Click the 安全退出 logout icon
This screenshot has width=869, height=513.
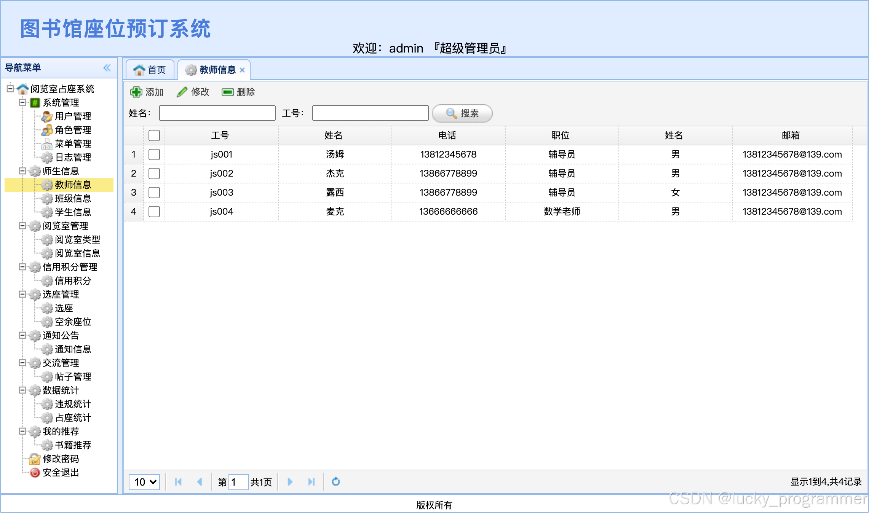[x=35, y=473]
